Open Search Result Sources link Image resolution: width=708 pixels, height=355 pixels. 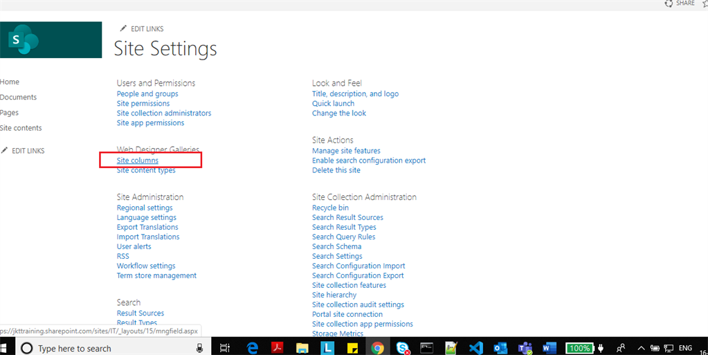pos(347,217)
